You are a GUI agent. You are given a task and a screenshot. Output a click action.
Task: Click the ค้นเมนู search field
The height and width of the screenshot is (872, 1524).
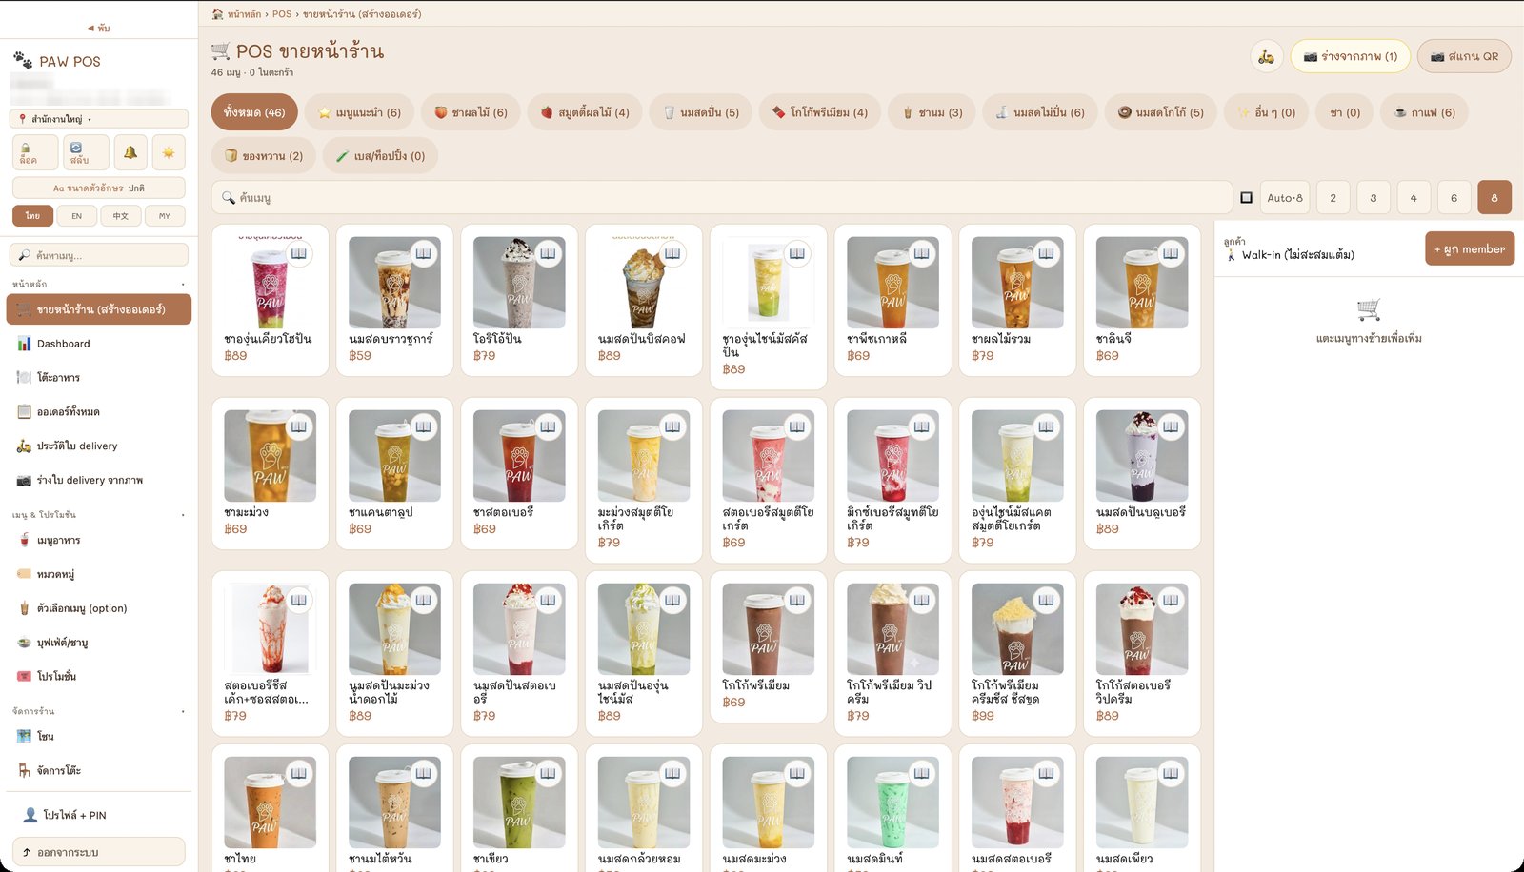click(x=722, y=197)
